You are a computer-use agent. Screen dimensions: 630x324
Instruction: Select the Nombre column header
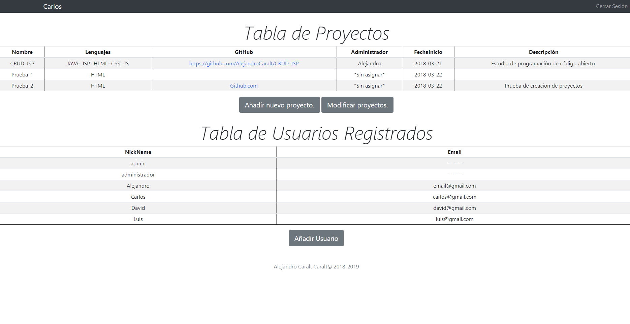point(22,52)
